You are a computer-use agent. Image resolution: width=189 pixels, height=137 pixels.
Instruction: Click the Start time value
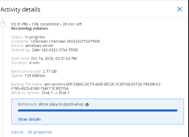pyautogui.click(x=54, y=58)
